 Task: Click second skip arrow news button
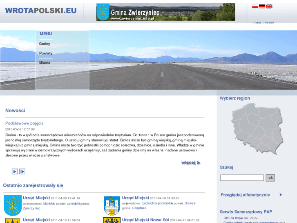coord(22,171)
